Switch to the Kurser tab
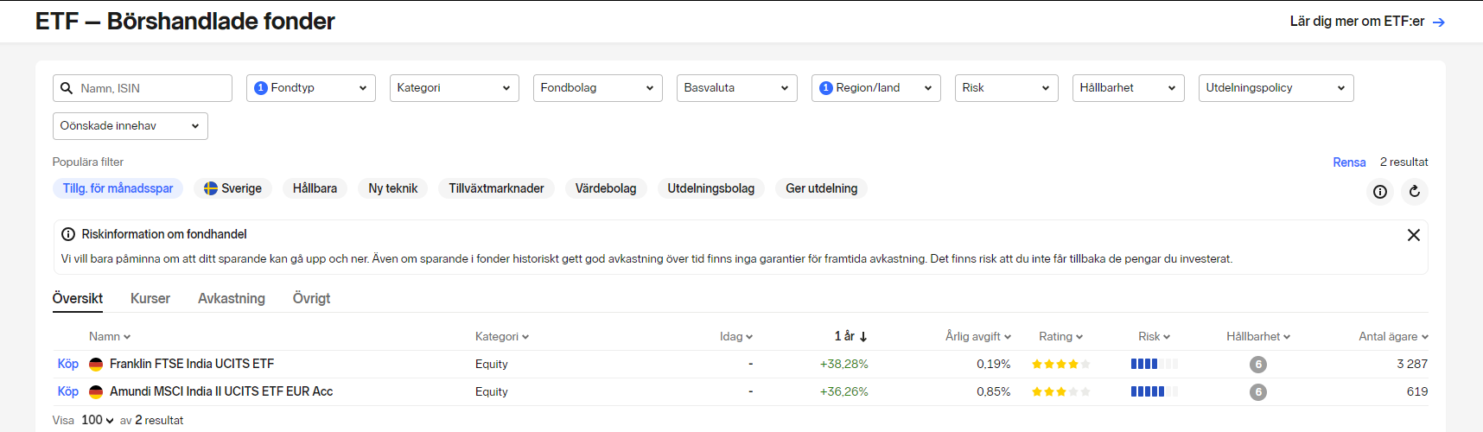This screenshot has height=432, width=1483. point(150,299)
